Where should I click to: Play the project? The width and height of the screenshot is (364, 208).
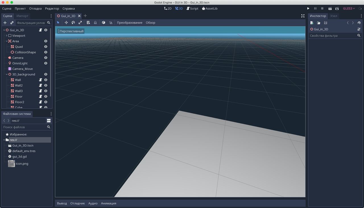(x=308, y=9)
